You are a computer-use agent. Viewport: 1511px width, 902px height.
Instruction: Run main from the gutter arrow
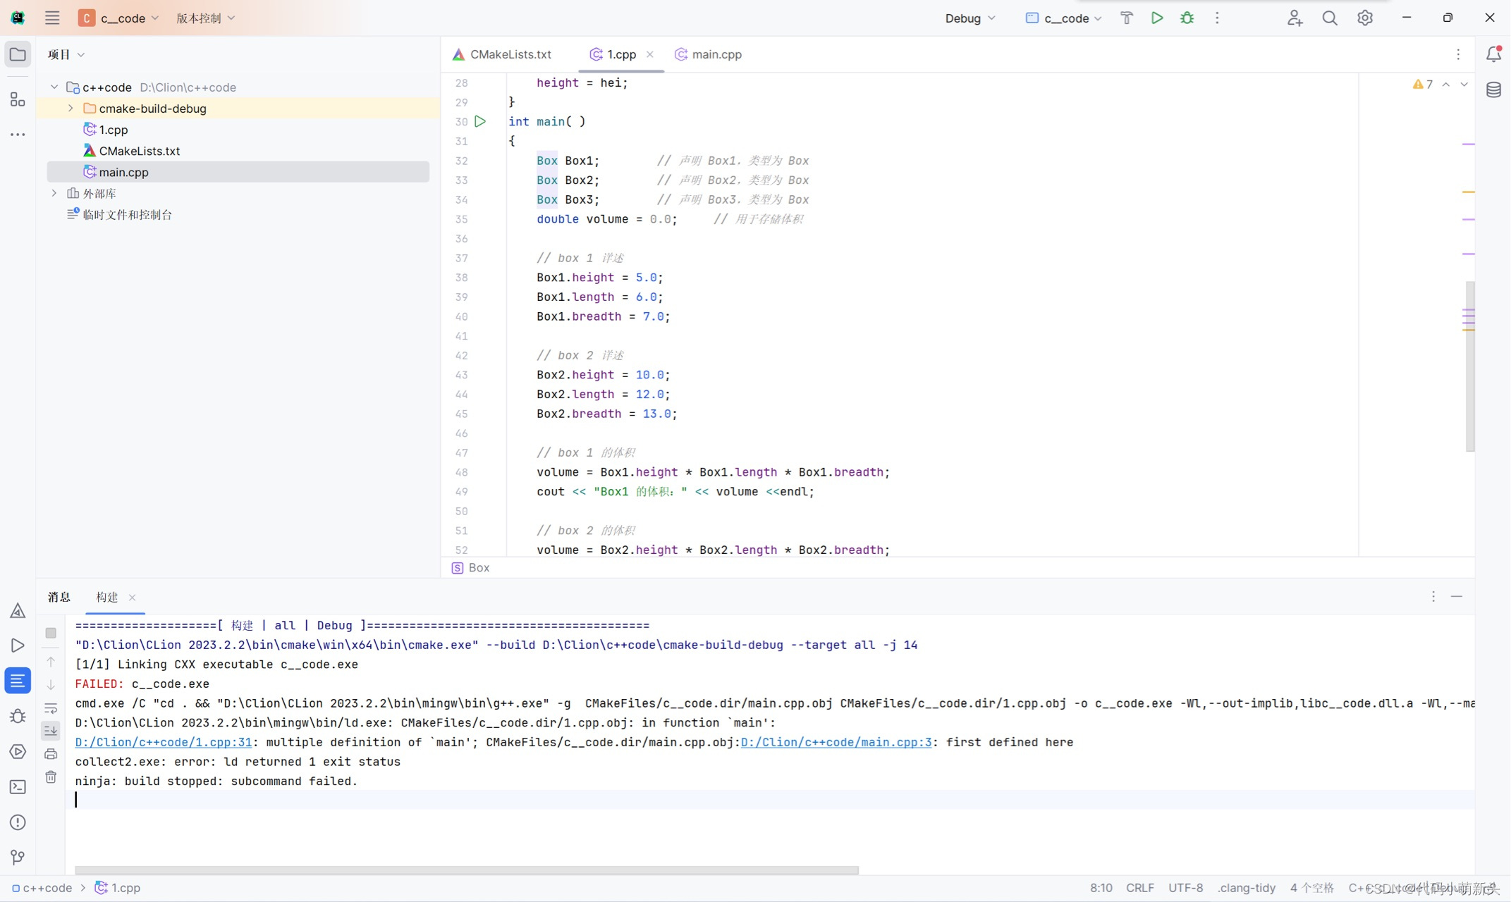pyautogui.click(x=480, y=121)
